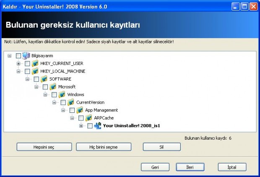Click the CurrentVersion registry key icon
This screenshot has width=260, height=177.
(71, 102)
